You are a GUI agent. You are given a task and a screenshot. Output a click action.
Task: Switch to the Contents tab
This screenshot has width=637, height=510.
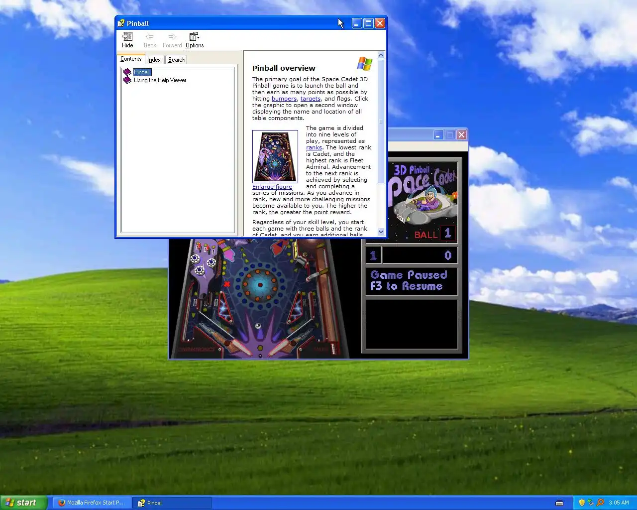(131, 59)
